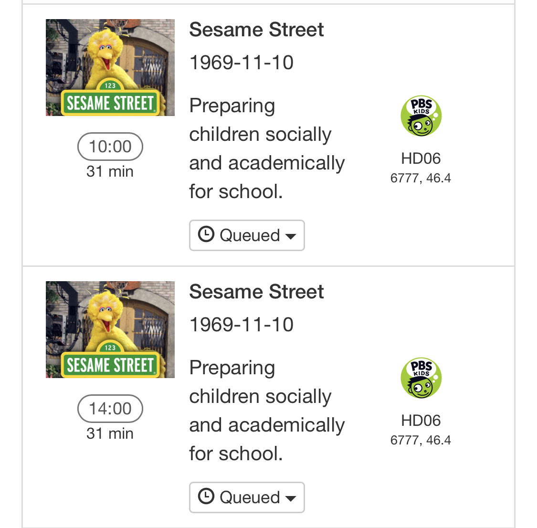Select the HD06 channel label of the 10:00 showing

point(421,158)
